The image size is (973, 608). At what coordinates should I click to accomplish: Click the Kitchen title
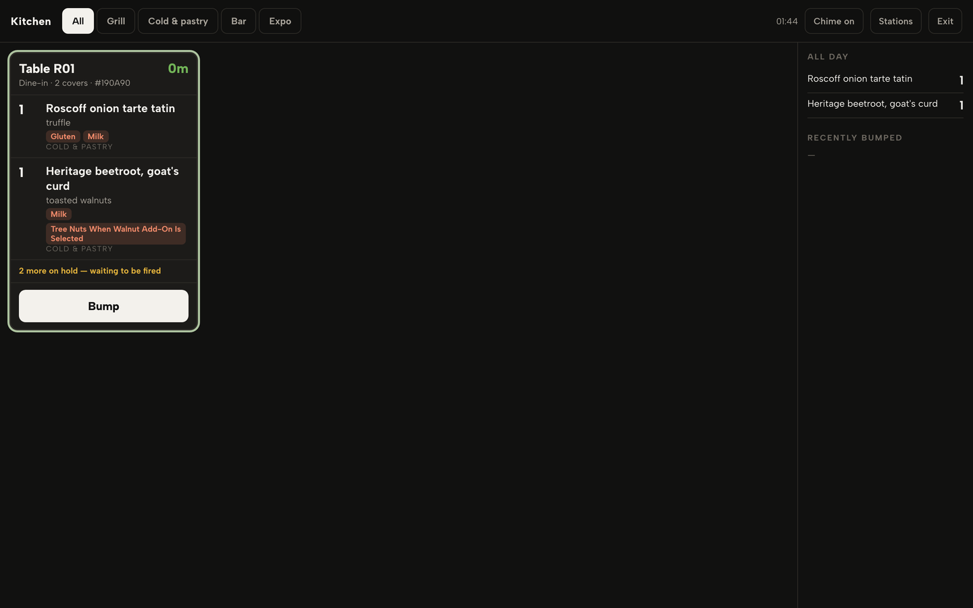(x=31, y=21)
